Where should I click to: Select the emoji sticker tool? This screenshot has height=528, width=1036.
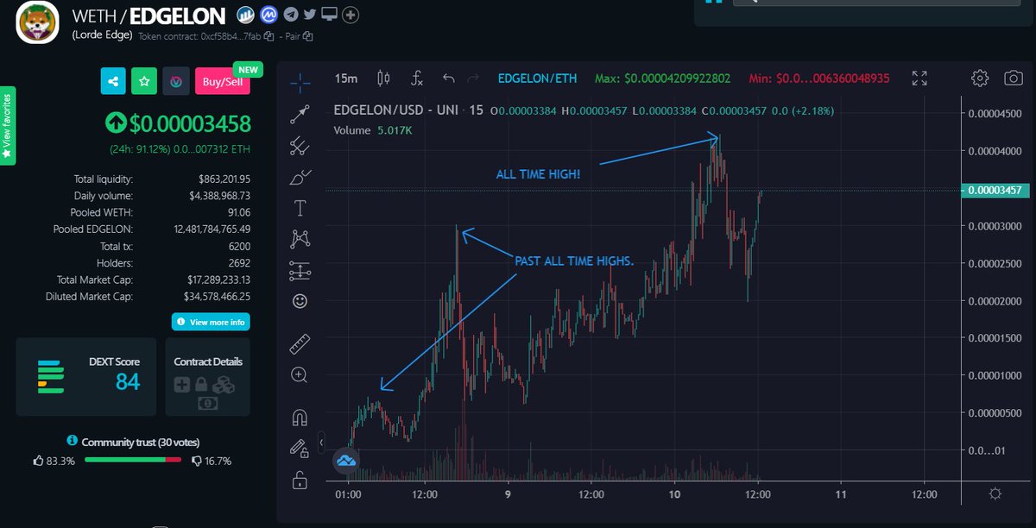300,300
